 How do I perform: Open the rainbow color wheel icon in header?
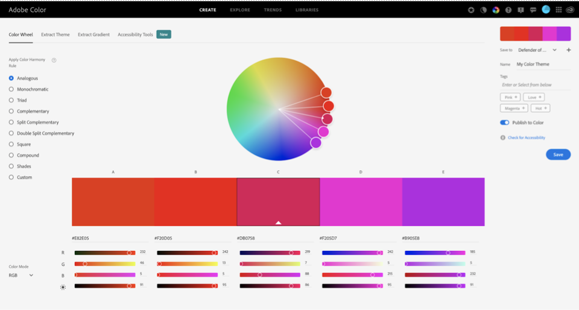[496, 10]
